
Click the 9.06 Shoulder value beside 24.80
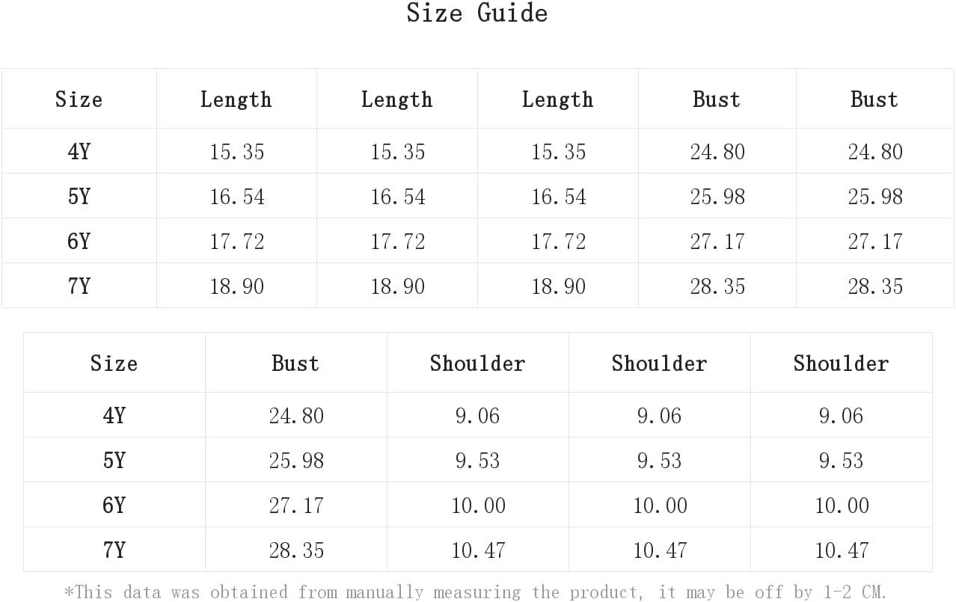click(477, 415)
